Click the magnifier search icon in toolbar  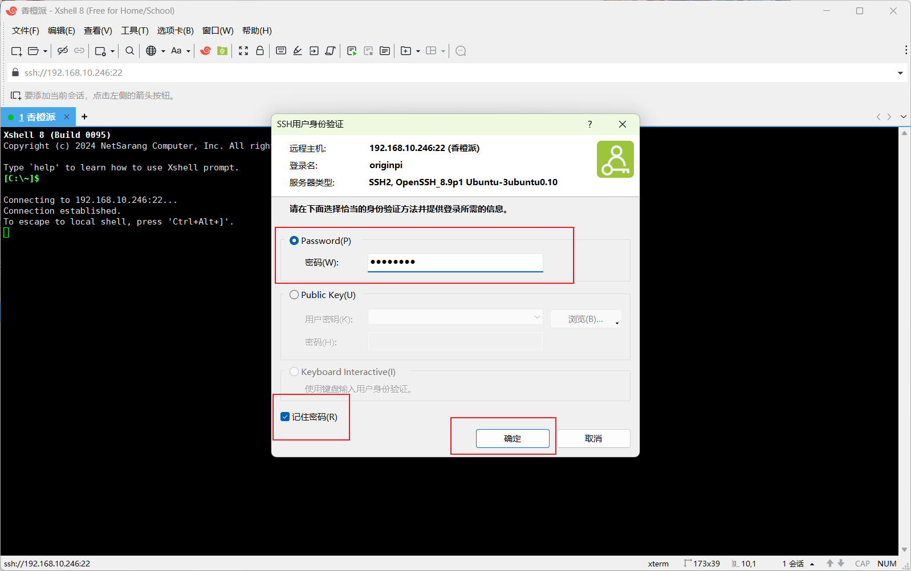click(x=130, y=51)
